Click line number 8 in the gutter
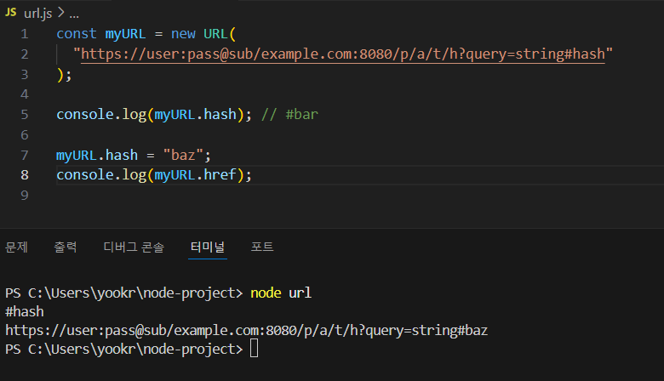664x381 pixels. click(x=25, y=175)
